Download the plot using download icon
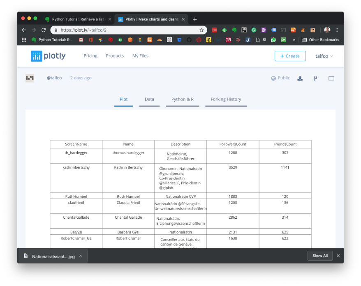361x286 pixels. click(300, 78)
